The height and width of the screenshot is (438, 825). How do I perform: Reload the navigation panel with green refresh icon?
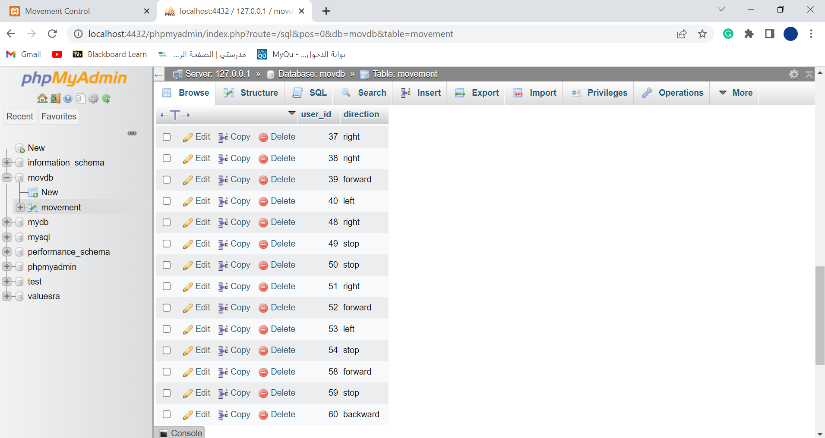coord(107,98)
